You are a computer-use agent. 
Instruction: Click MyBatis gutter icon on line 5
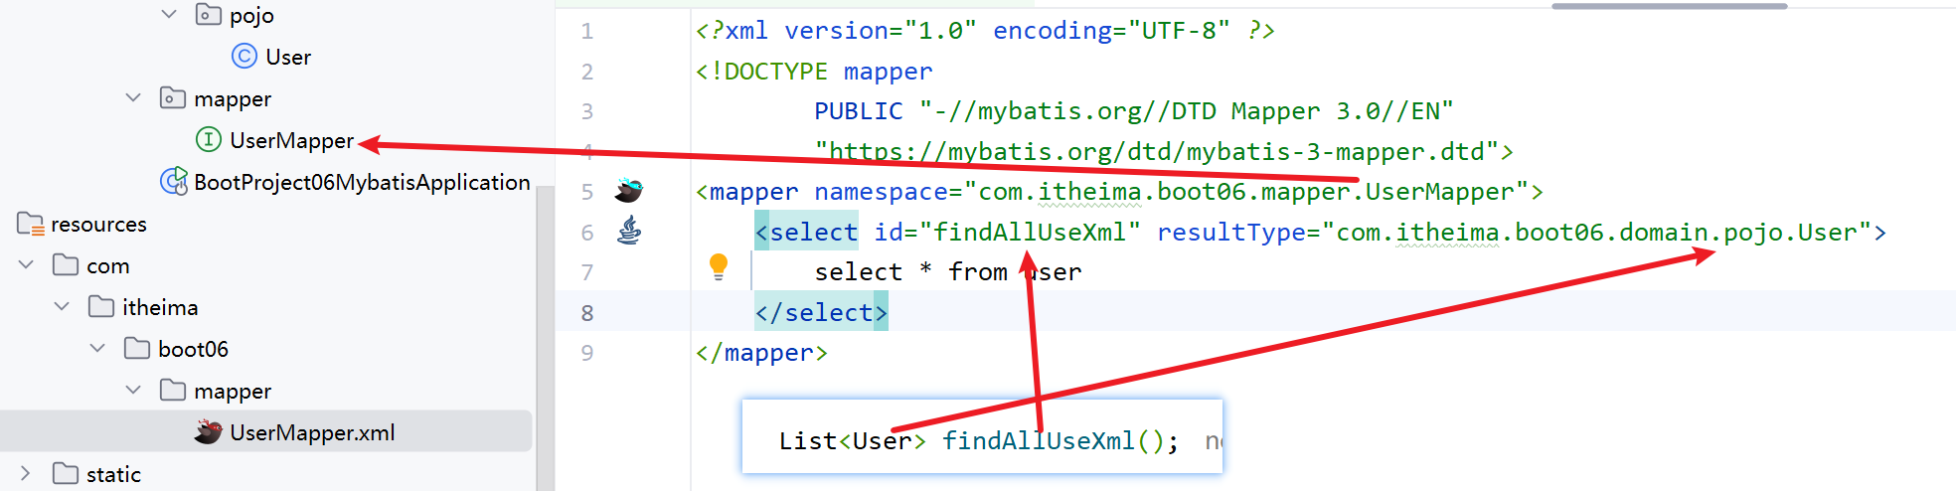pos(629,190)
